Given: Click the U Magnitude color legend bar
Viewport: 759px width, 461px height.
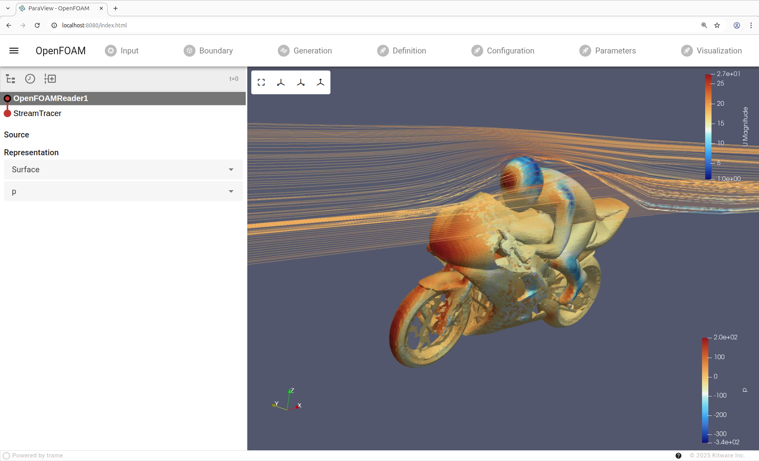Looking at the screenshot, I should tap(708, 127).
